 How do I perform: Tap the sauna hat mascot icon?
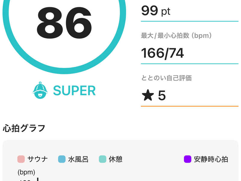click(40, 90)
